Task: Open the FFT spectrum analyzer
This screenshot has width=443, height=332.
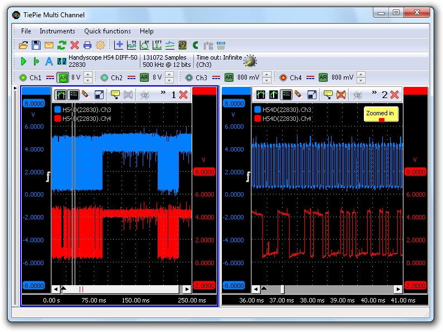Action: pos(157,45)
